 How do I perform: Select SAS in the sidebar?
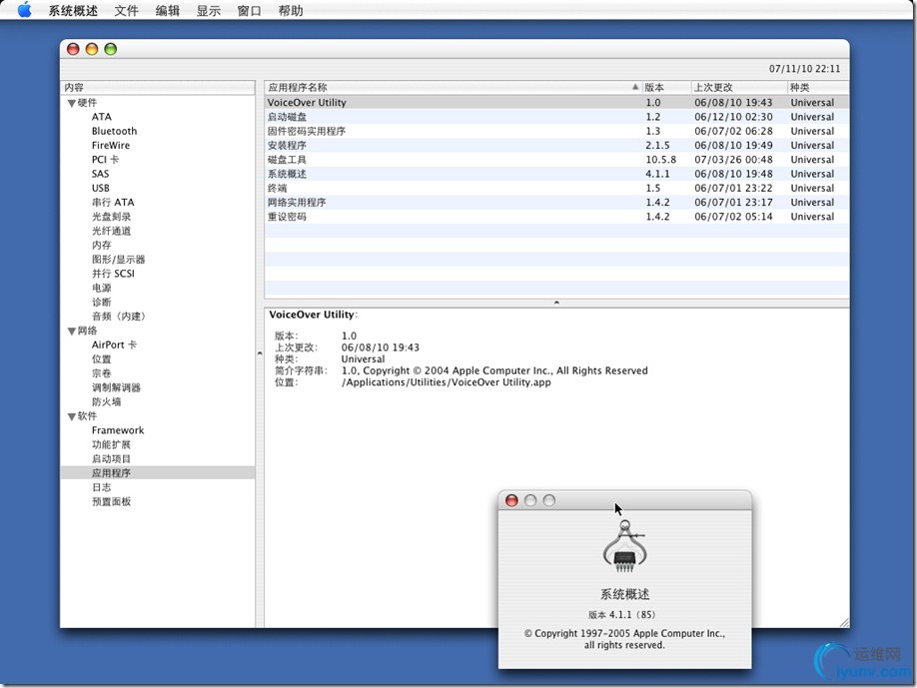pos(100,174)
